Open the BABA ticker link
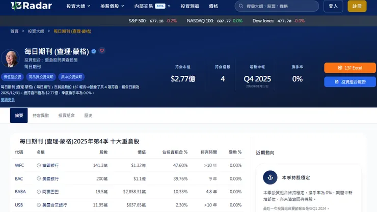377x212 pixels. coord(20,192)
